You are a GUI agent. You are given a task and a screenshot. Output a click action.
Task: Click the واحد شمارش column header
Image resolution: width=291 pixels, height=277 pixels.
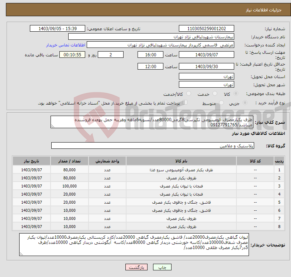point(107,161)
